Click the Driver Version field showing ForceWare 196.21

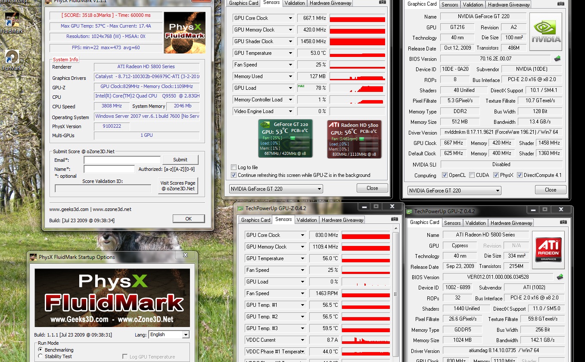[501, 132]
